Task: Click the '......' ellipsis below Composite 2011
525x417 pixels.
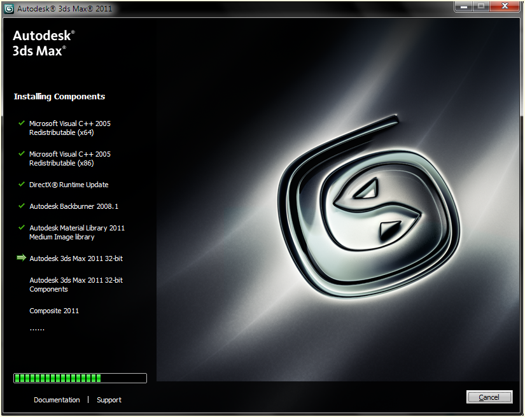Action: [37, 330]
